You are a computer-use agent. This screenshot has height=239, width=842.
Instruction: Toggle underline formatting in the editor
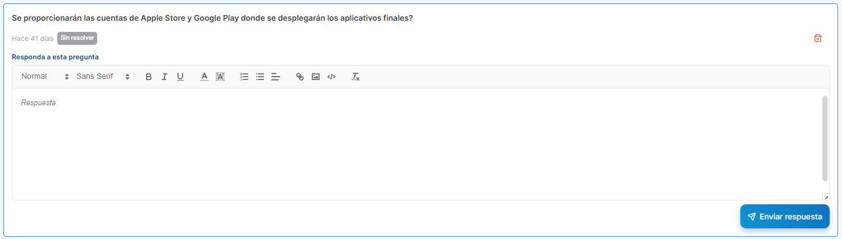(180, 77)
